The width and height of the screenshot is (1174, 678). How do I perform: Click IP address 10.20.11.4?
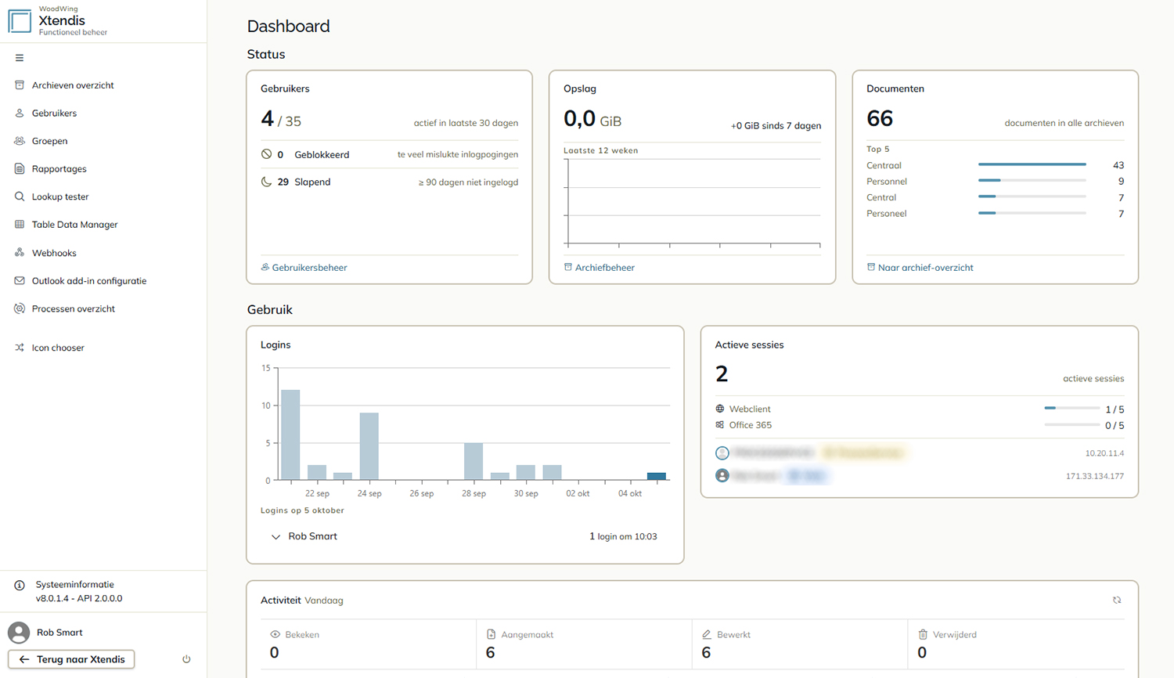tap(1104, 453)
